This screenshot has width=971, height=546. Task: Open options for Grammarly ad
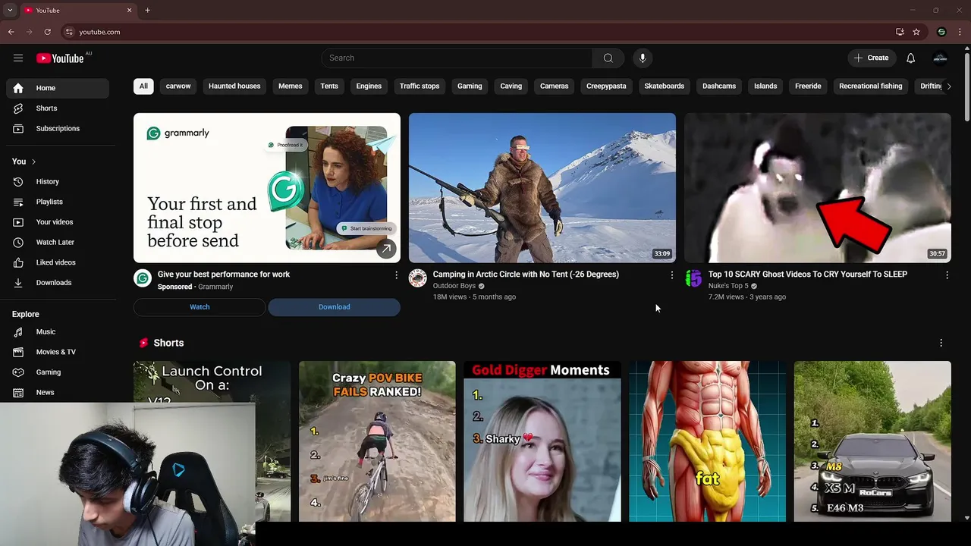tap(396, 275)
